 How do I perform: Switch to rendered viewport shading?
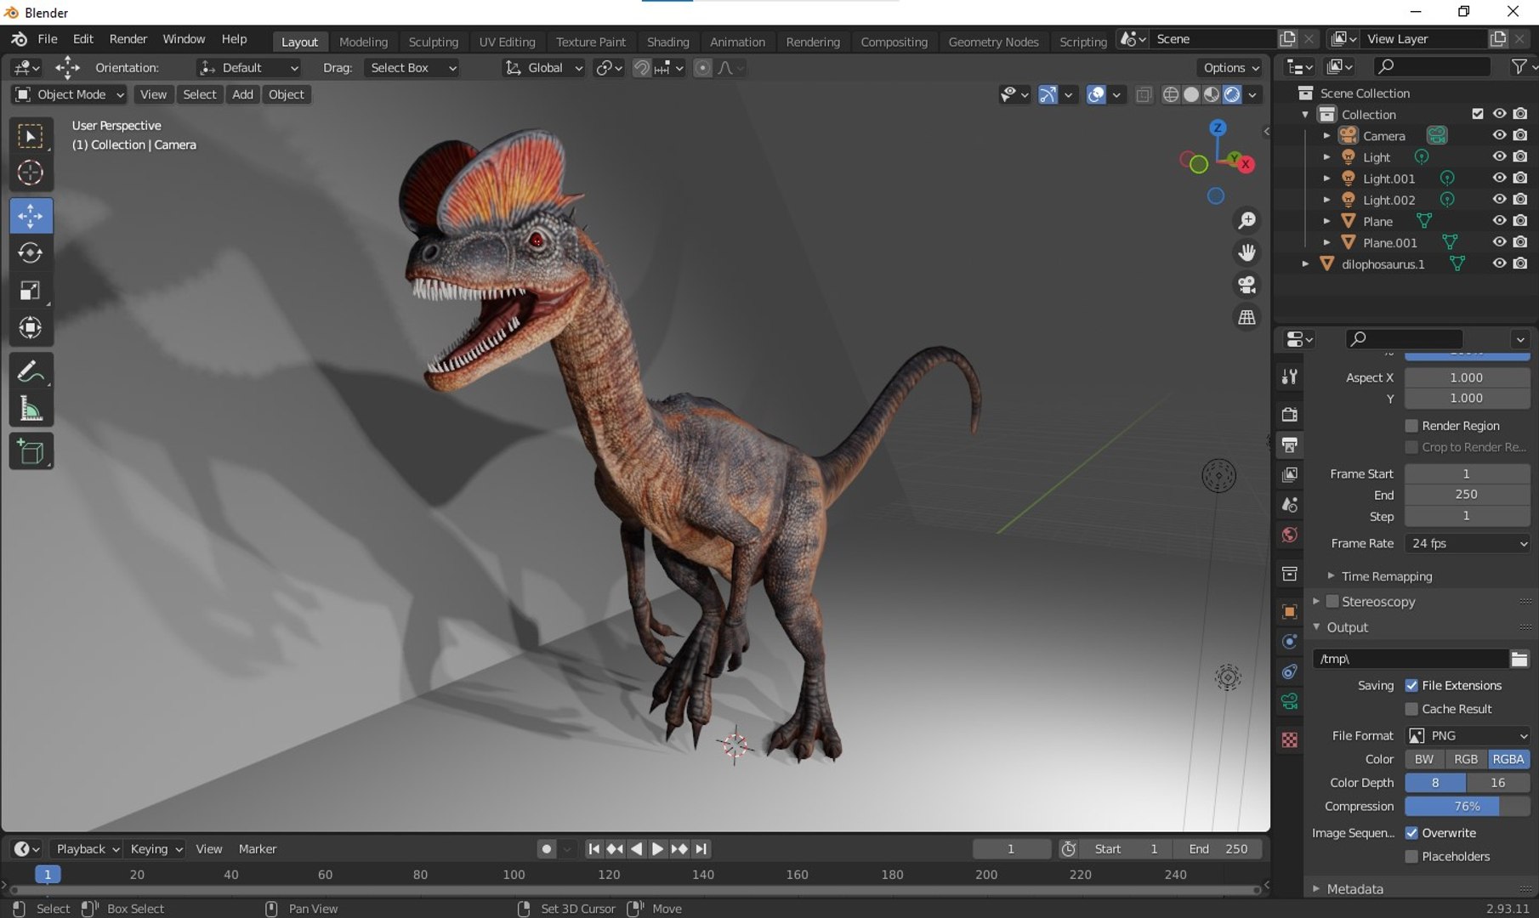(x=1232, y=94)
